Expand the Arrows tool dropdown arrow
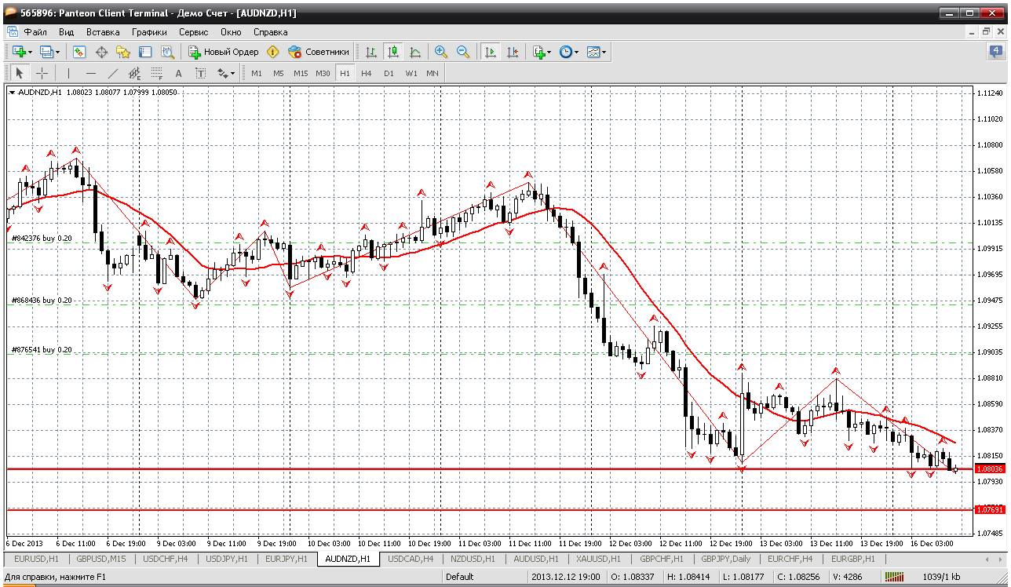 point(232,74)
